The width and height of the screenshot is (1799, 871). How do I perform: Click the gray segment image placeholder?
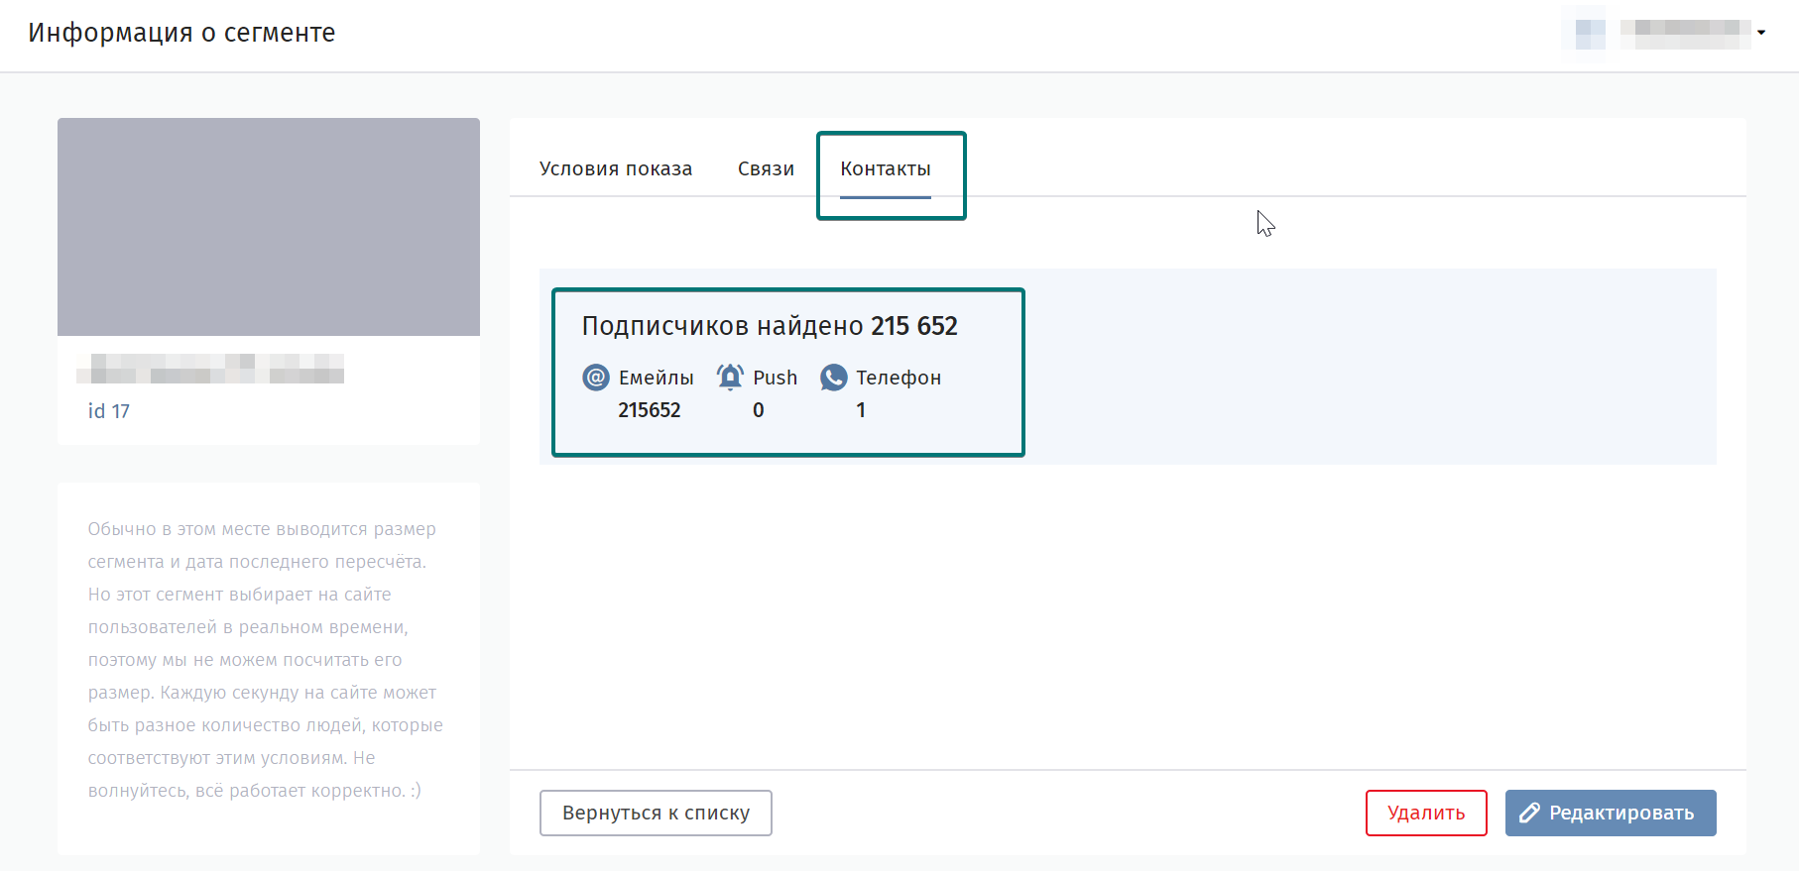pos(269,227)
